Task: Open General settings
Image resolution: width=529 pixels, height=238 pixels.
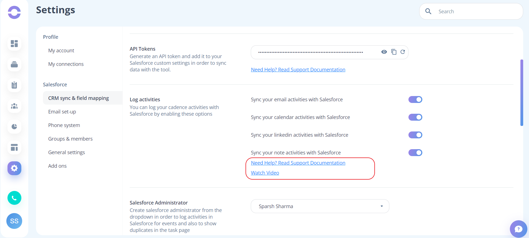Action: point(67,152)
